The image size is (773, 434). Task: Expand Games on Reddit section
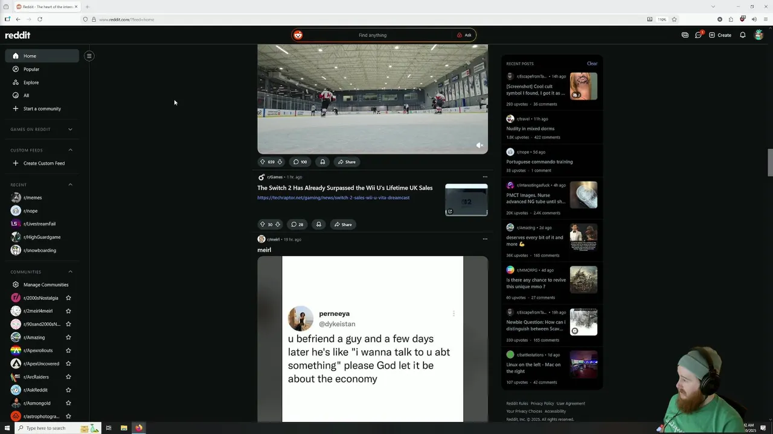coord(70,129)
